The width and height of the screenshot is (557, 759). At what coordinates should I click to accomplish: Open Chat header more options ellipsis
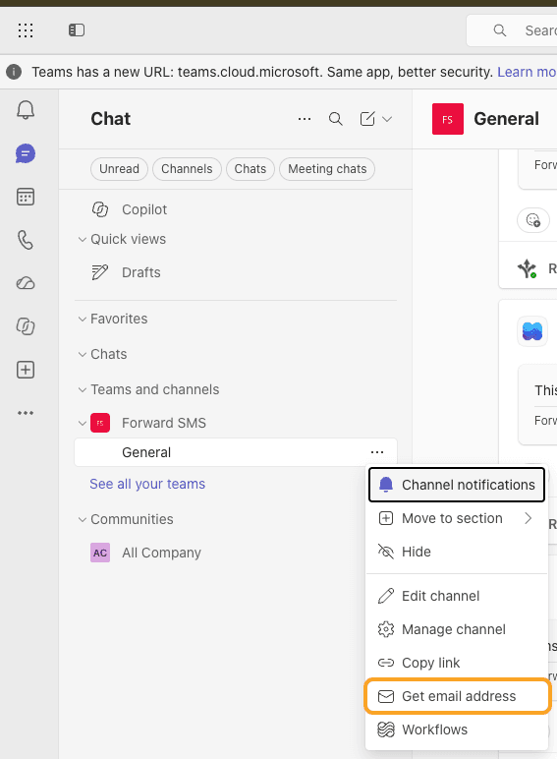[x=305, y=119]
